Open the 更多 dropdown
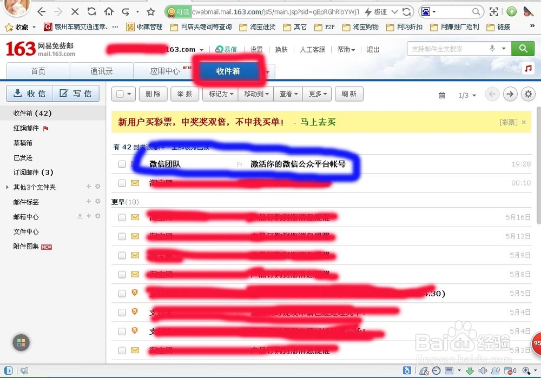 tap(317, 94)
